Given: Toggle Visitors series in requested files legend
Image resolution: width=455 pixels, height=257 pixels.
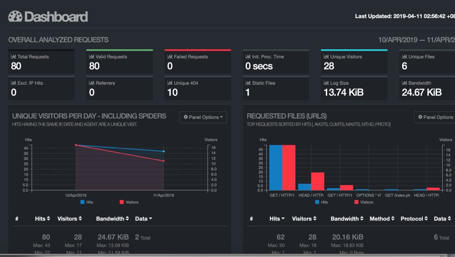Looking at the screenshot, I should 363,202.
